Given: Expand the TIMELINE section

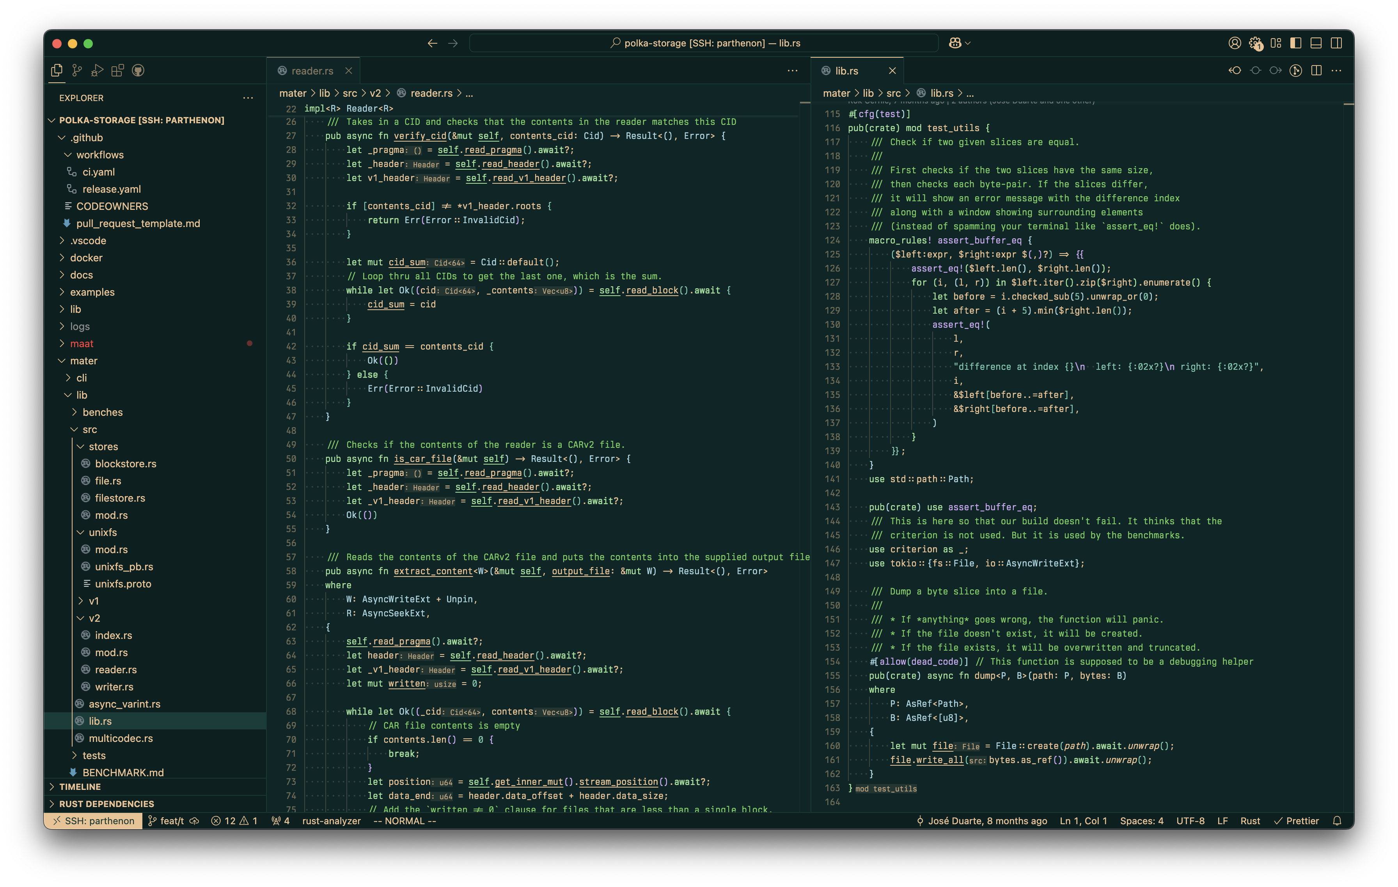Looking at the screenshot, I should point(80,787).
